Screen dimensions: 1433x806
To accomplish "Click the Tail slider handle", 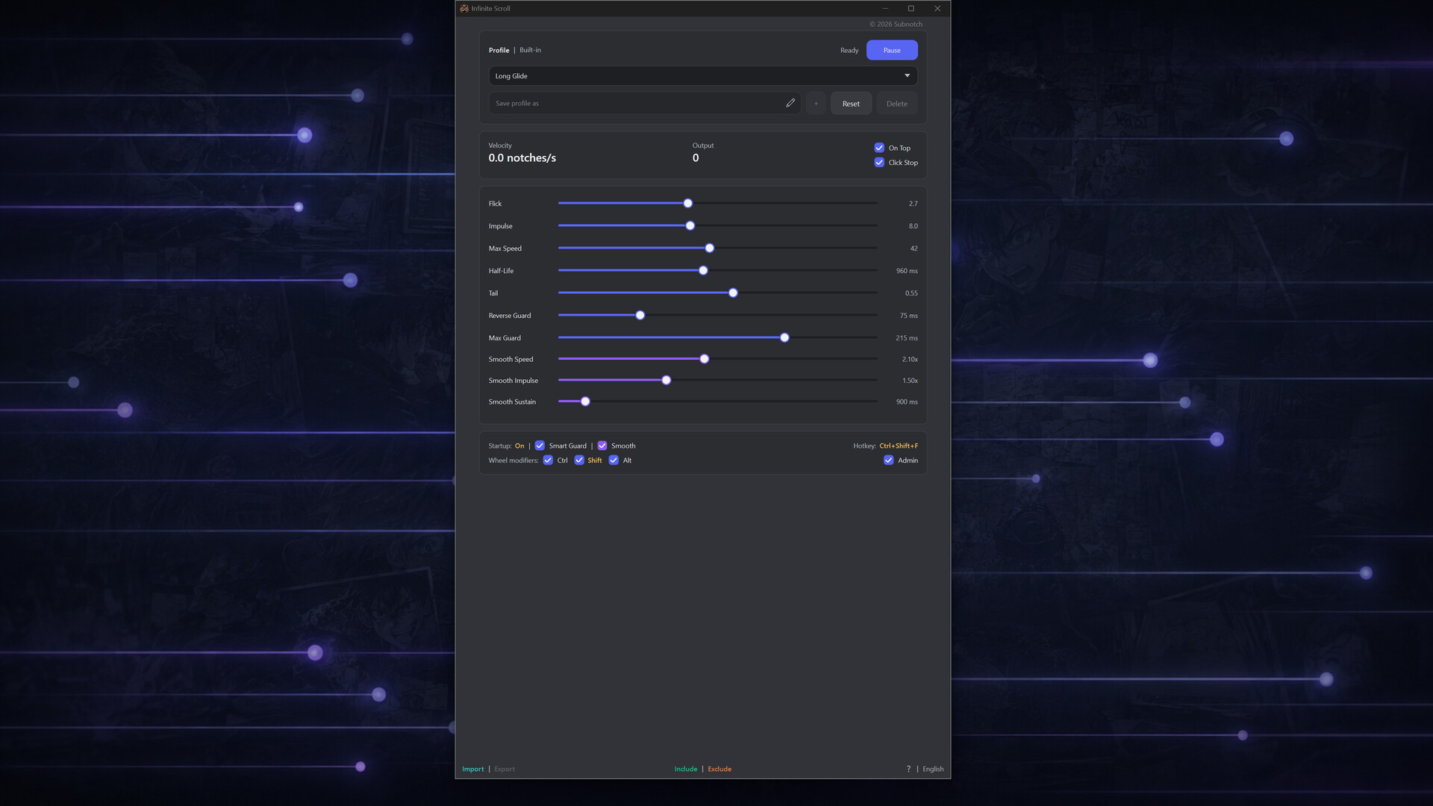I will tap(733, 293).
